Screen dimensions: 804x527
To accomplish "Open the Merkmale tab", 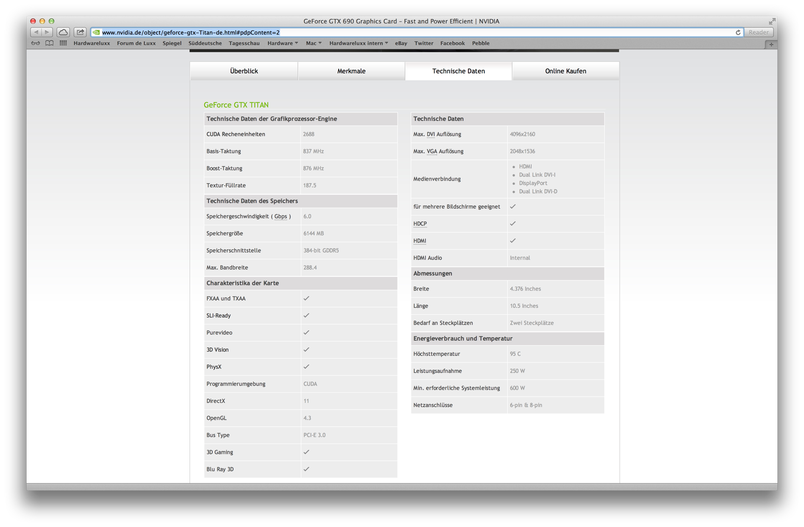I will coord(351,71).
